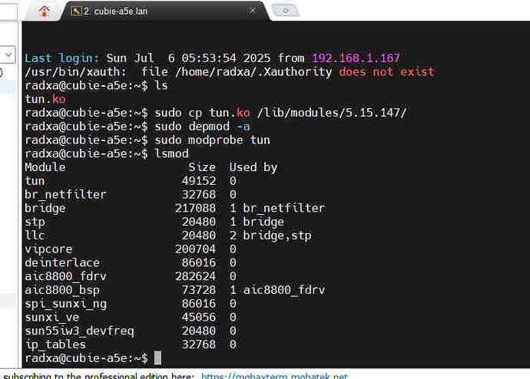The height and width of the screenshot is (379, 530).
Task: Click the new tab button beside session tab
Action: (x=285, y=11)
